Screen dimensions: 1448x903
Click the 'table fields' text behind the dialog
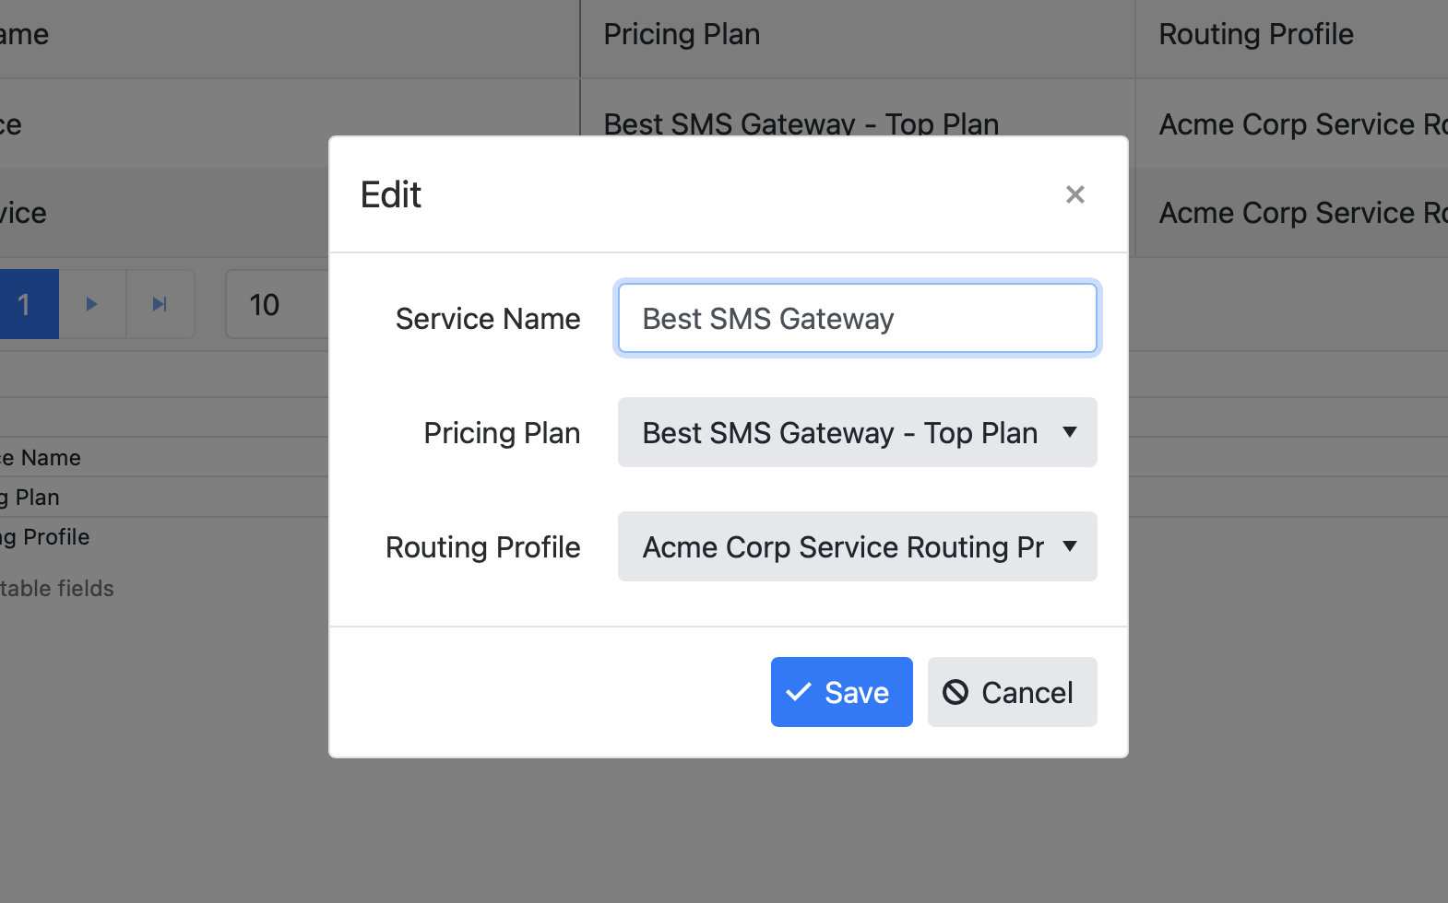coord(57,589)
